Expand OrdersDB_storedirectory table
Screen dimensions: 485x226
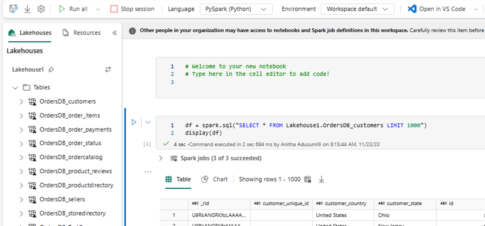21,213
